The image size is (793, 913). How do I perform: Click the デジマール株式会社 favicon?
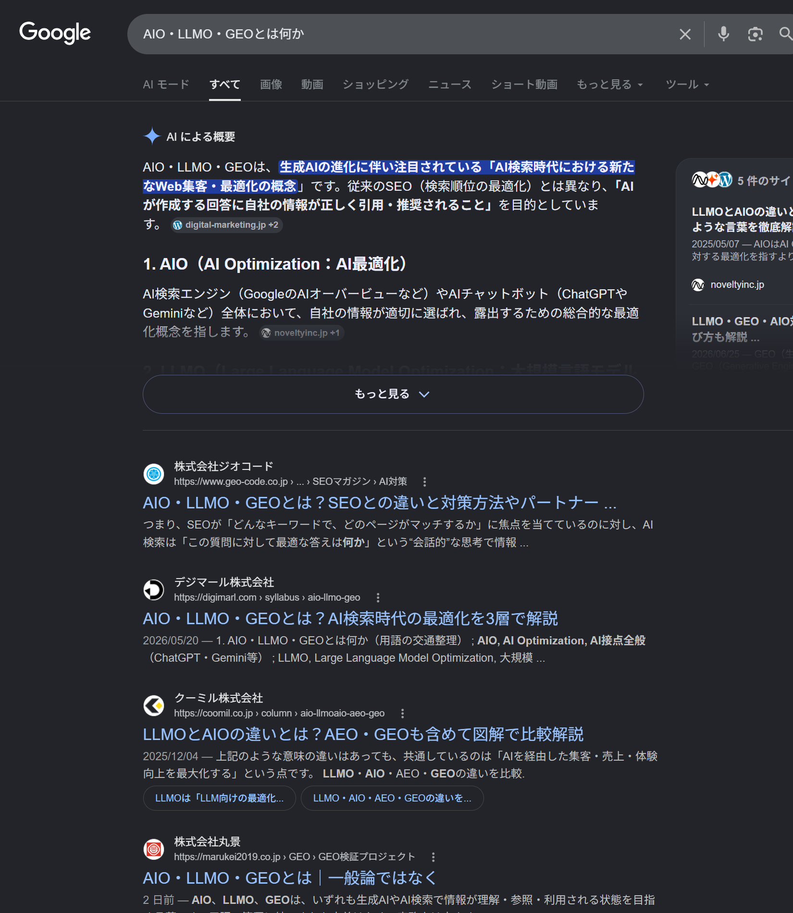154,590
